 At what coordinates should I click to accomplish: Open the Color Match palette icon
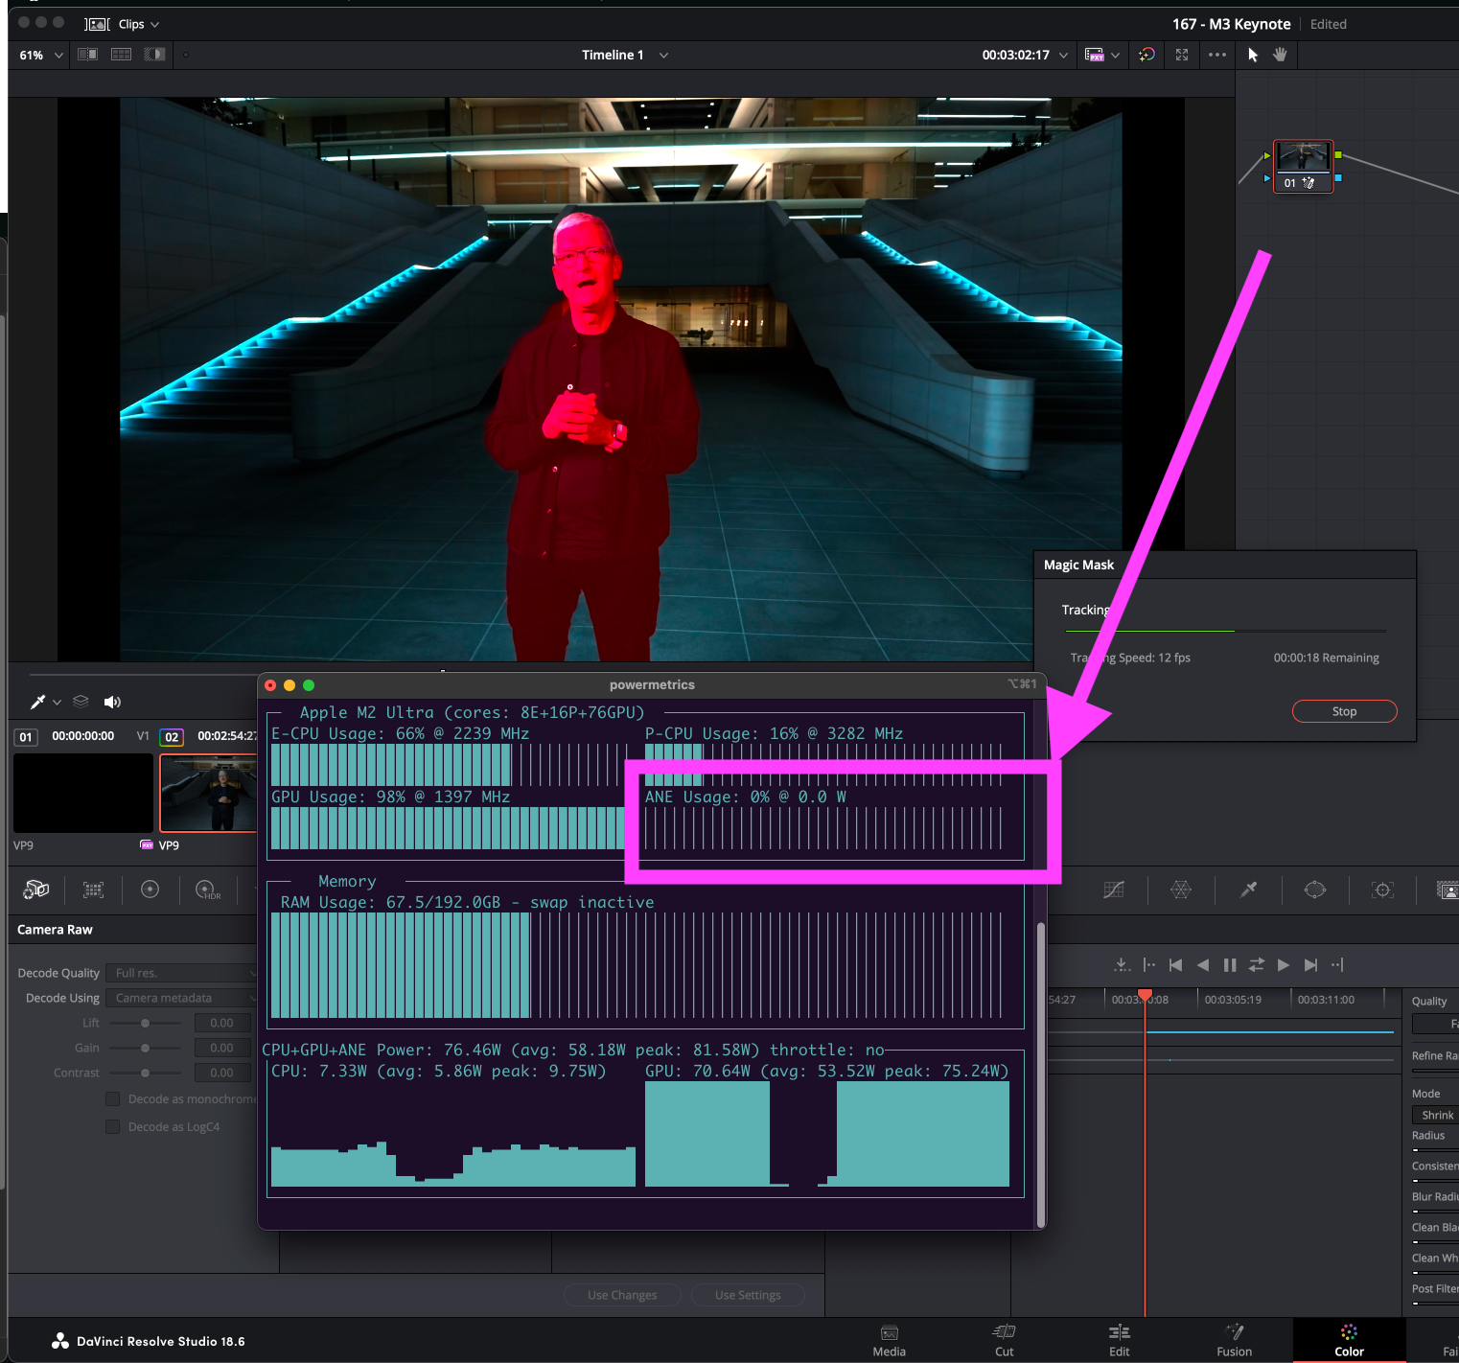tap(93, 889)
